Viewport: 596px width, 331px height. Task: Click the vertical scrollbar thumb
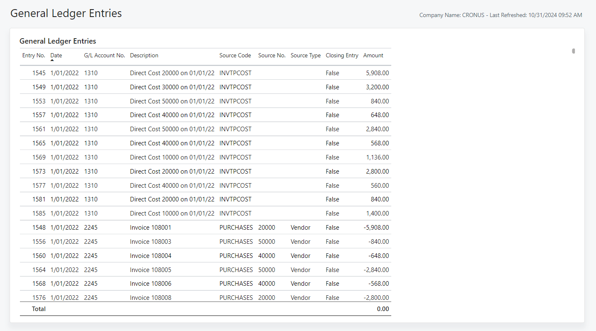click(x=574, y=50)
